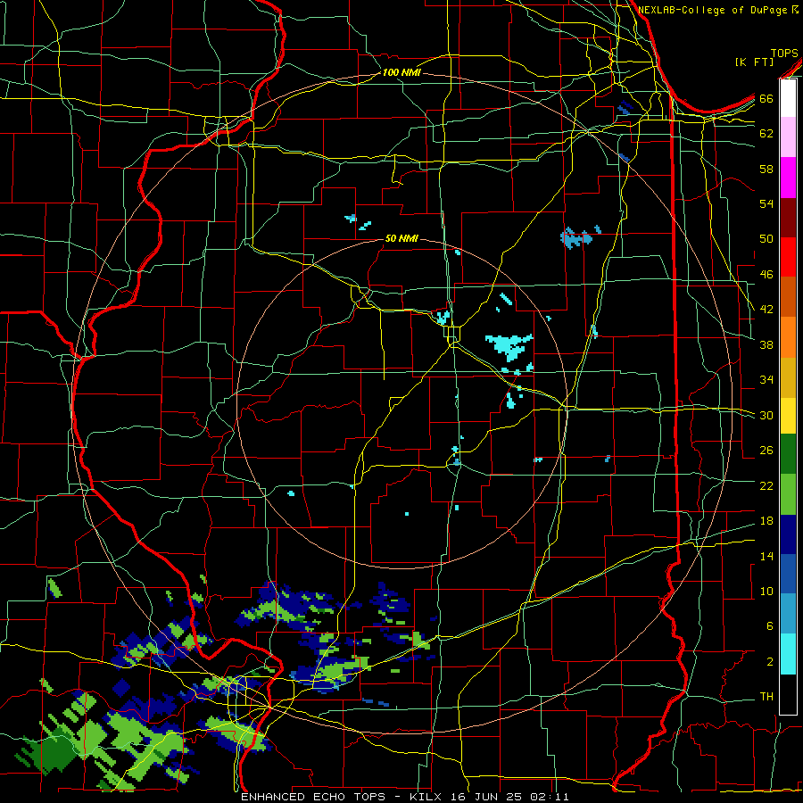
Task: Click the dark orange legend swatch
Action: [x=788, y=297]
